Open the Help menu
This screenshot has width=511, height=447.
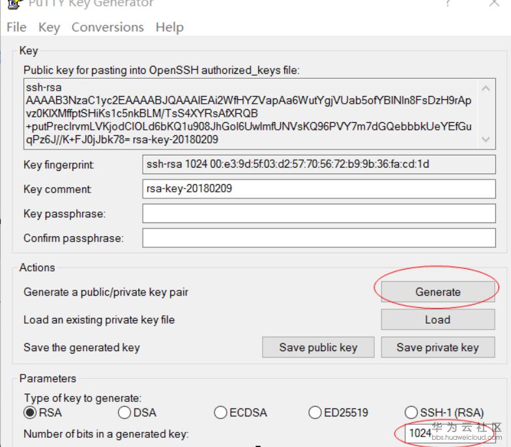pos(169,27)
